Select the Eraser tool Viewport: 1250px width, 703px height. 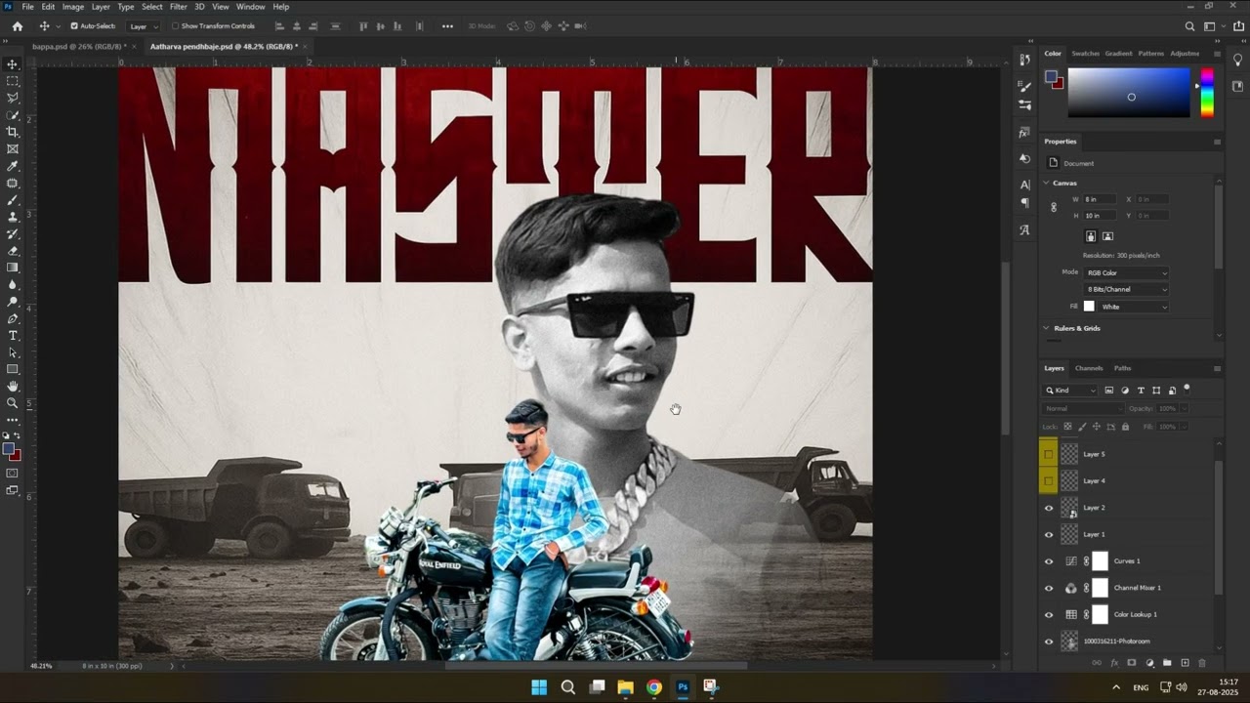click(x=13, y=251)
